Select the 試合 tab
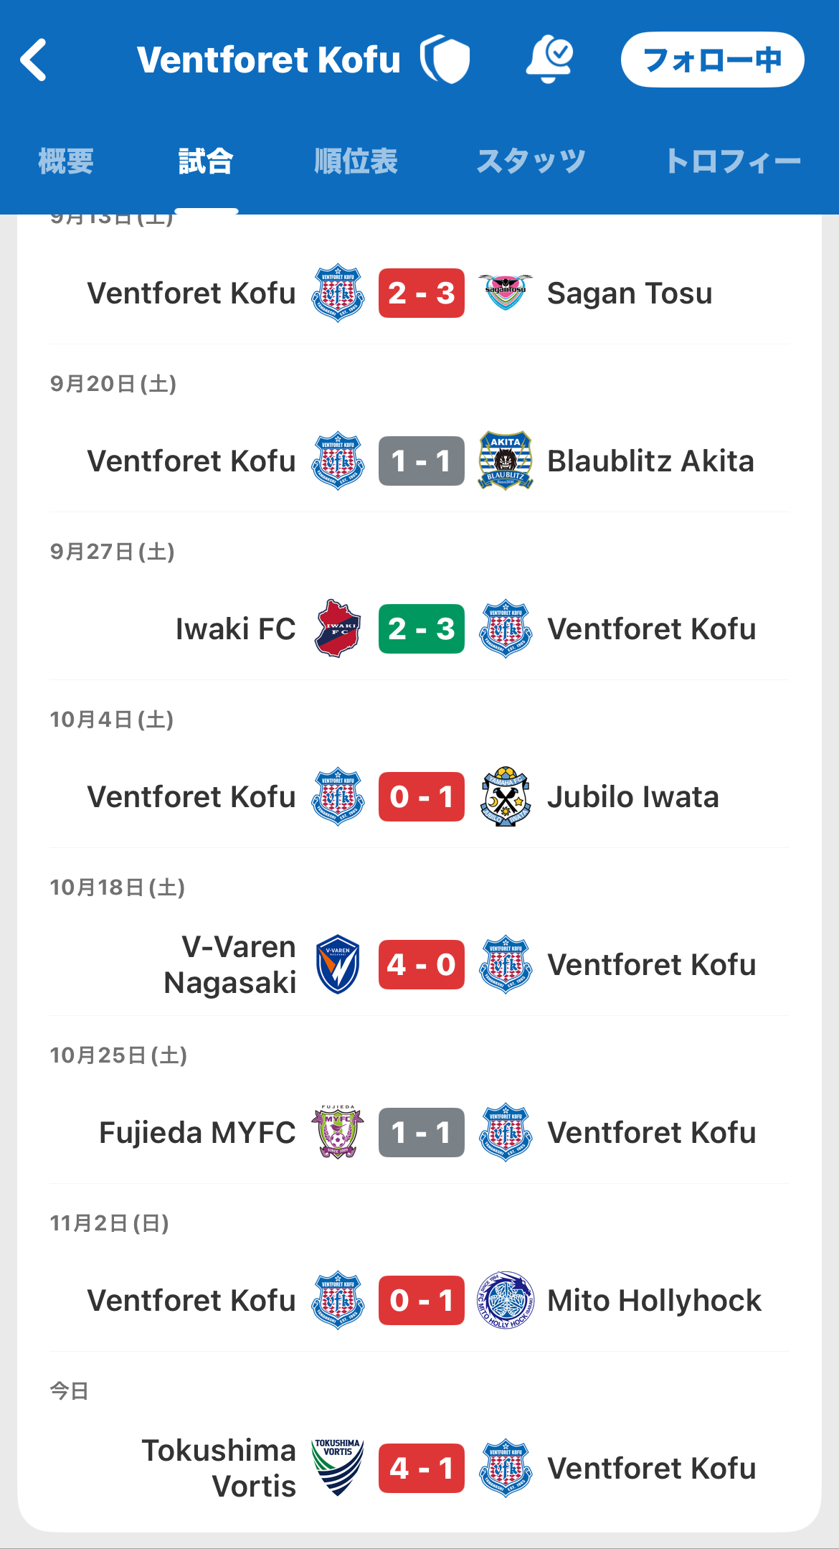The width and height of the screenshot is (839, 1549). click(206, 161)
